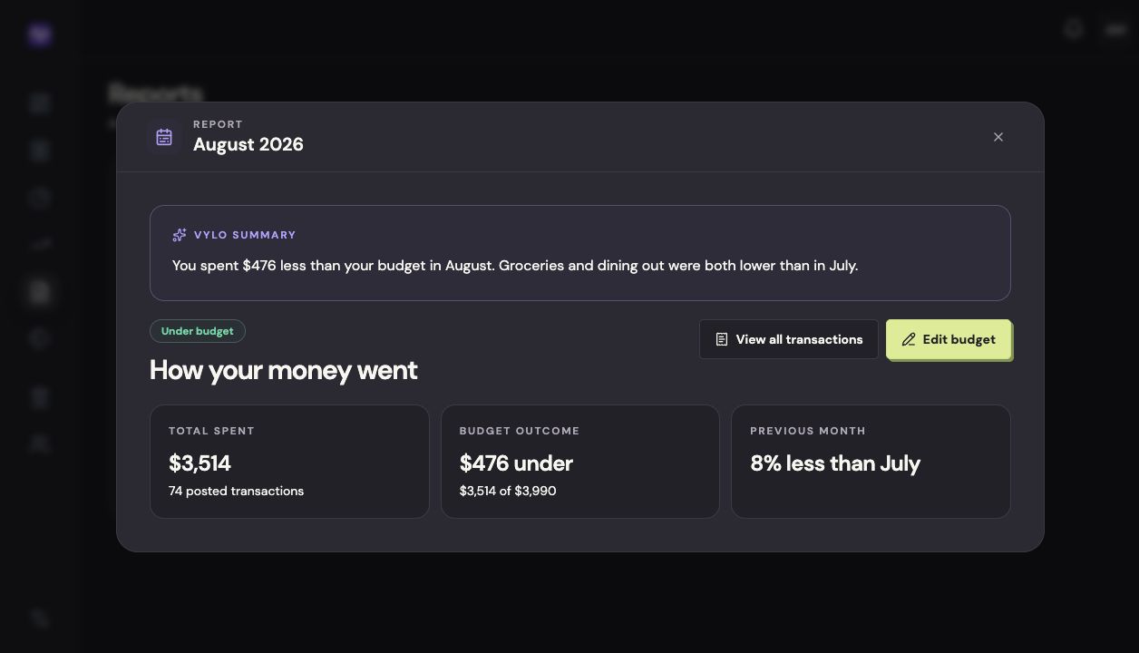The height and width of the screenshot is (653, 1139).
Task: Click the $476 under value
Action: [516, 463]
